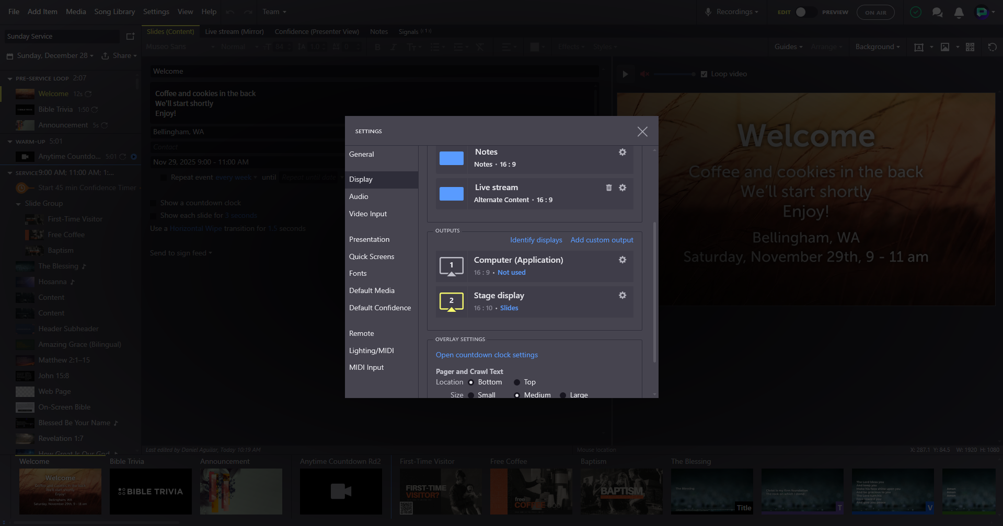Viewport: 1003px width, 526px height.
Task: Collapse the Slide Group
Action: tap(19, 204)
